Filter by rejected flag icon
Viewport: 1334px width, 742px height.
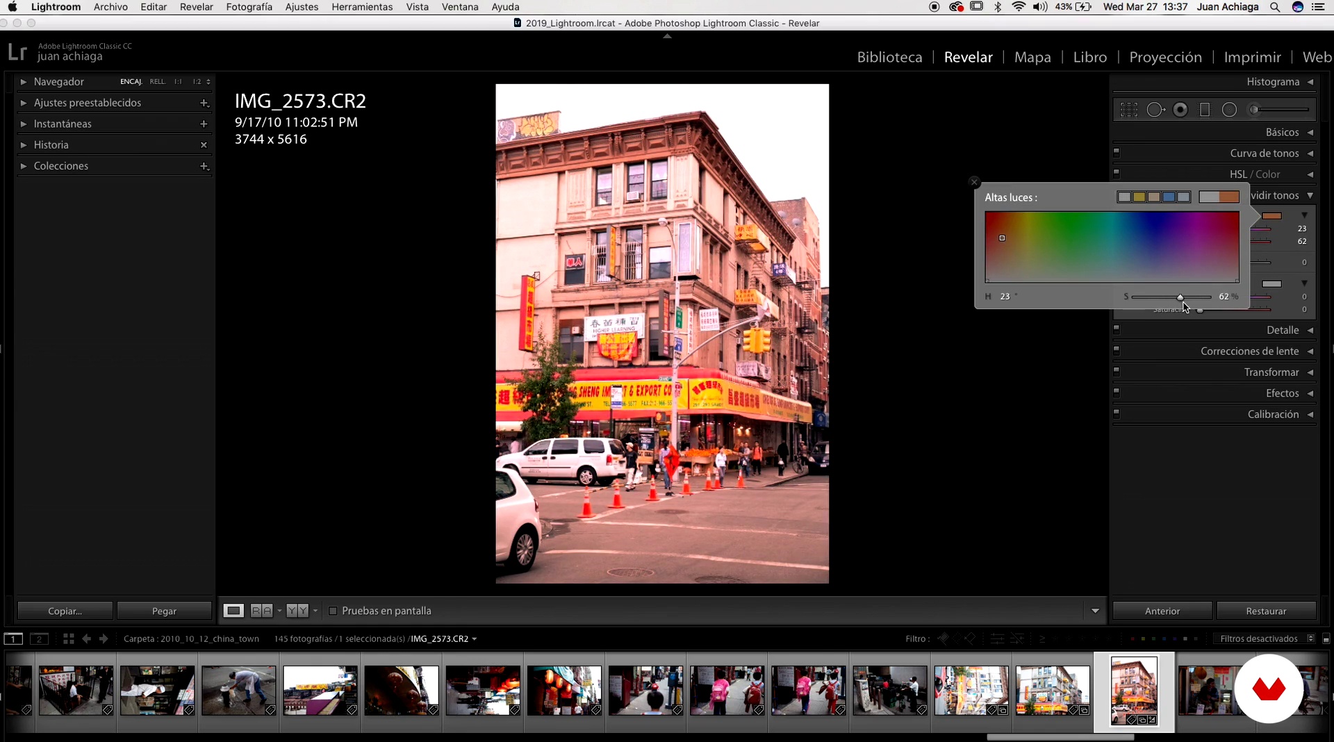(x=970, y=638)
